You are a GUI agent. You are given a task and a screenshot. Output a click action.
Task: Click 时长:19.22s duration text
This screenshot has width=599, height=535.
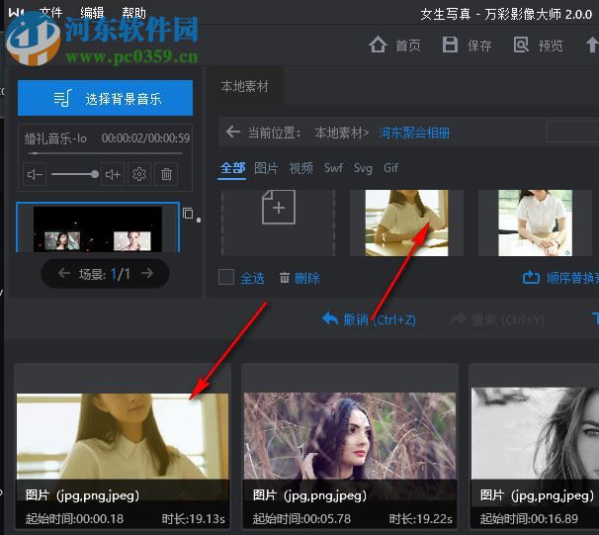pyautogui.click(x=421, y=518)
